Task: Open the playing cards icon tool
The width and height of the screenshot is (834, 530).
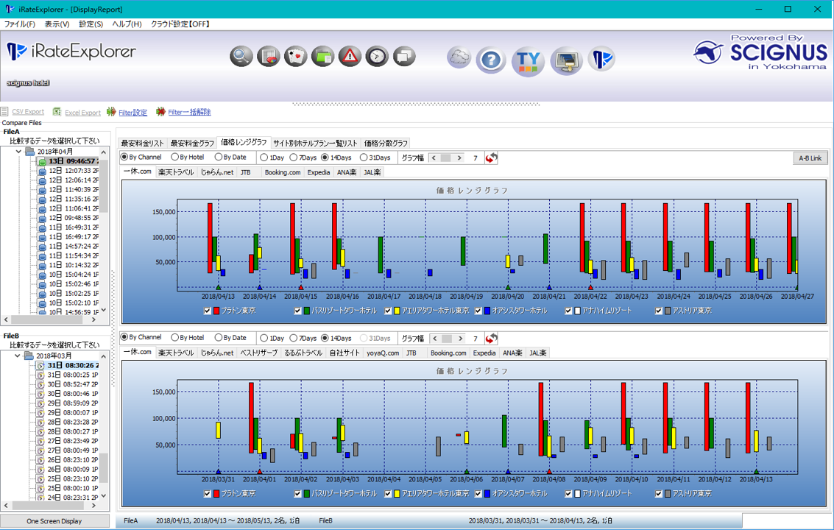Action: click(x=296, y=56)
